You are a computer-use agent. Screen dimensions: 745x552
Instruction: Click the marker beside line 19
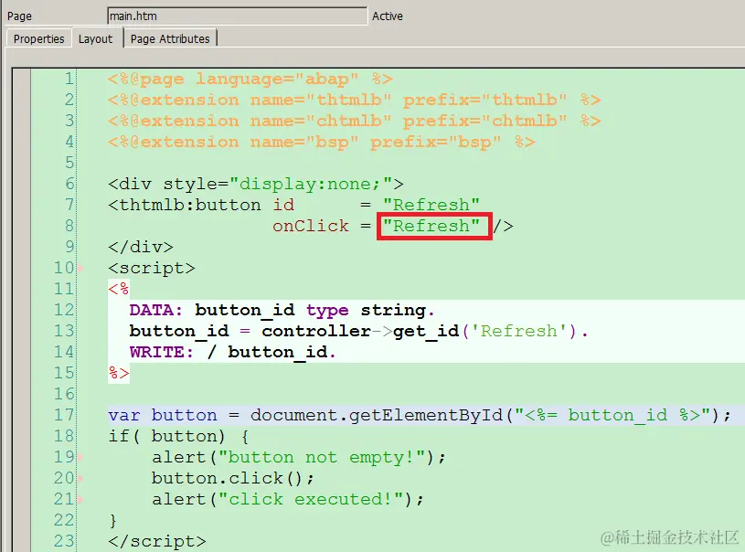pyautogui.click(x=80, y=457)
